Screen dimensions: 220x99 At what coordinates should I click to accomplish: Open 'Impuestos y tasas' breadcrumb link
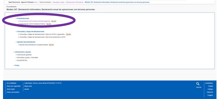pos(58,2)
